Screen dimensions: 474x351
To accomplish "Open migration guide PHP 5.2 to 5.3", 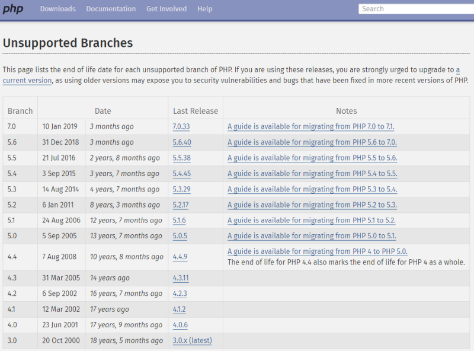I will tap(312, 205).
